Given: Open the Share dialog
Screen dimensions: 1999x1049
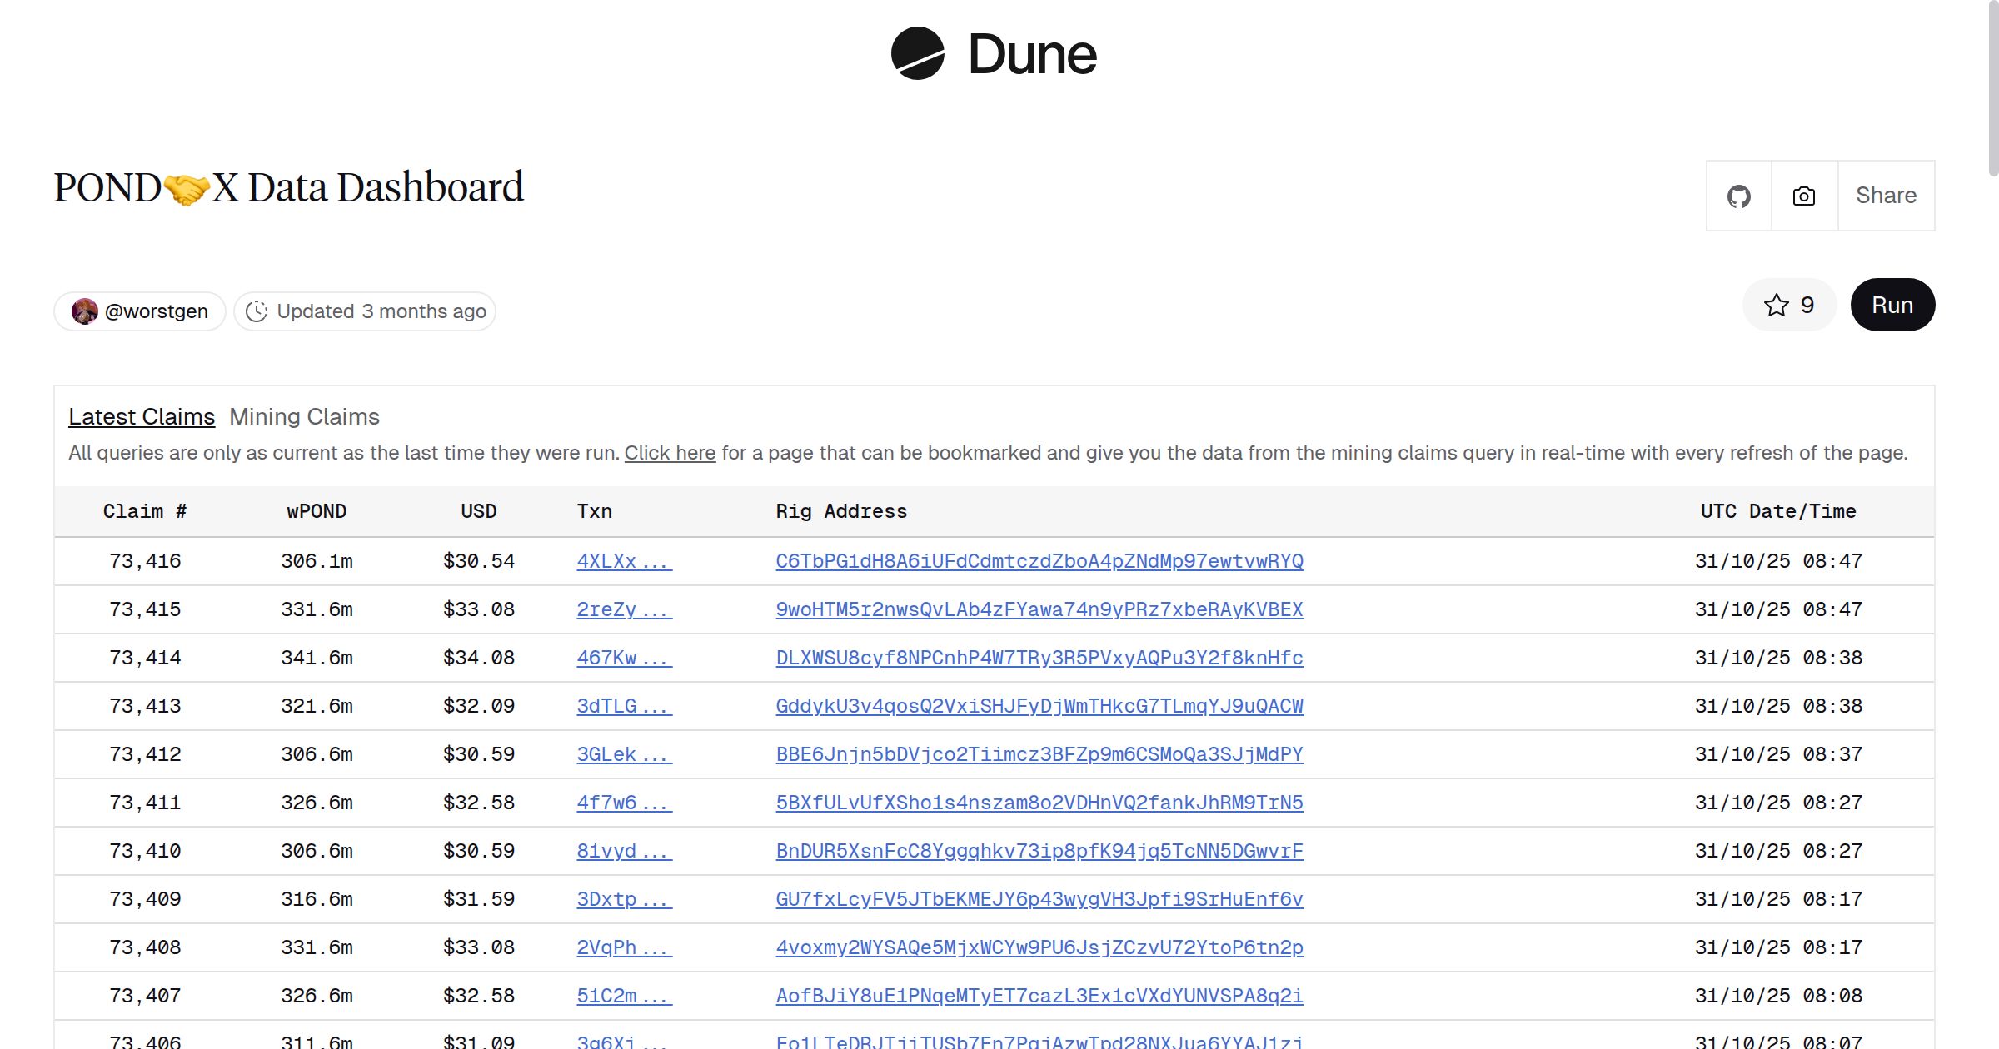Looking at the screenshot, I should pyautogui.click(x=1885, y=195).
